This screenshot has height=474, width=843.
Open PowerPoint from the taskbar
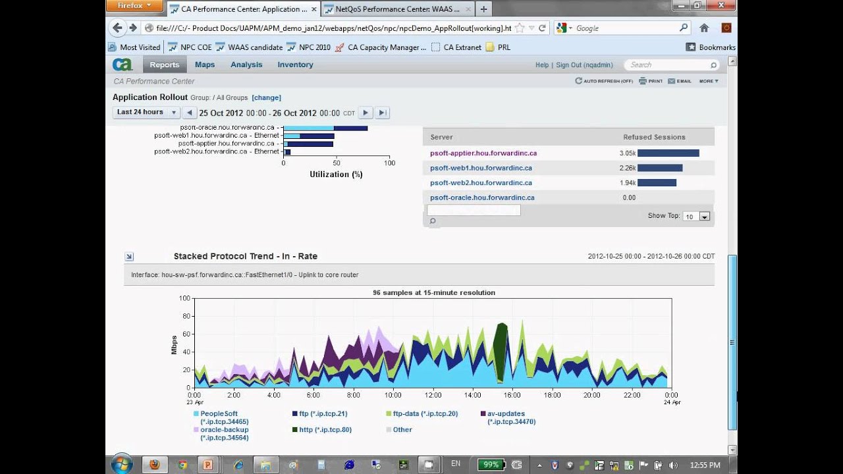click(x=208, y=464)
